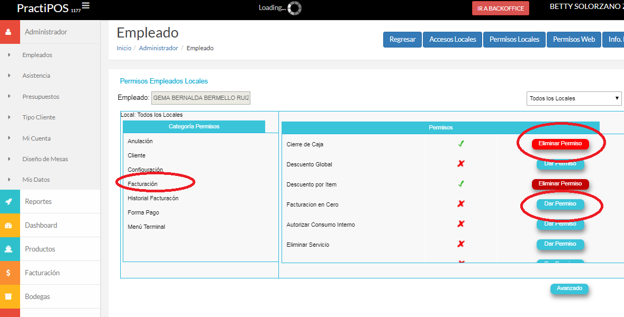Click BETTY SOLORZANO user name
Screen dimensions: 624x317
(x=586, y=7)
